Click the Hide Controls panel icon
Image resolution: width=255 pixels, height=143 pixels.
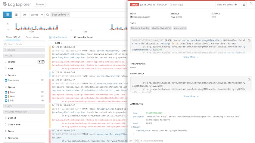(x=50, y=37)
